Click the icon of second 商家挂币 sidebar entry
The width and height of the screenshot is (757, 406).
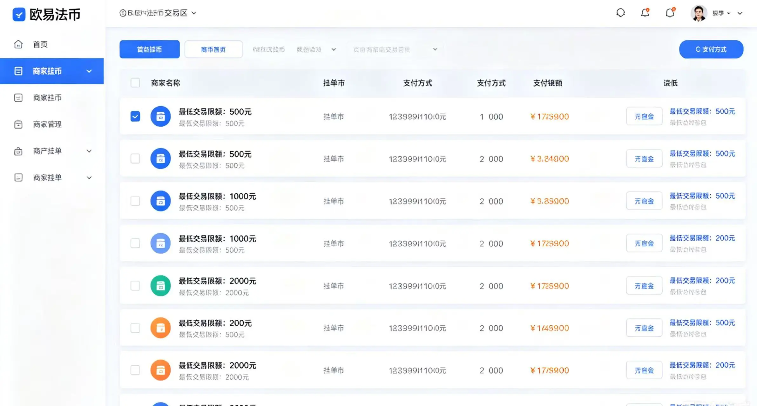point(18,97)
